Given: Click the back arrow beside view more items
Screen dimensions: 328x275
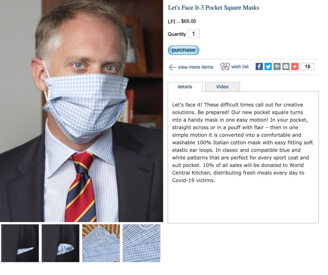Looking at the screenshot, I should click(x=172, y=67).
